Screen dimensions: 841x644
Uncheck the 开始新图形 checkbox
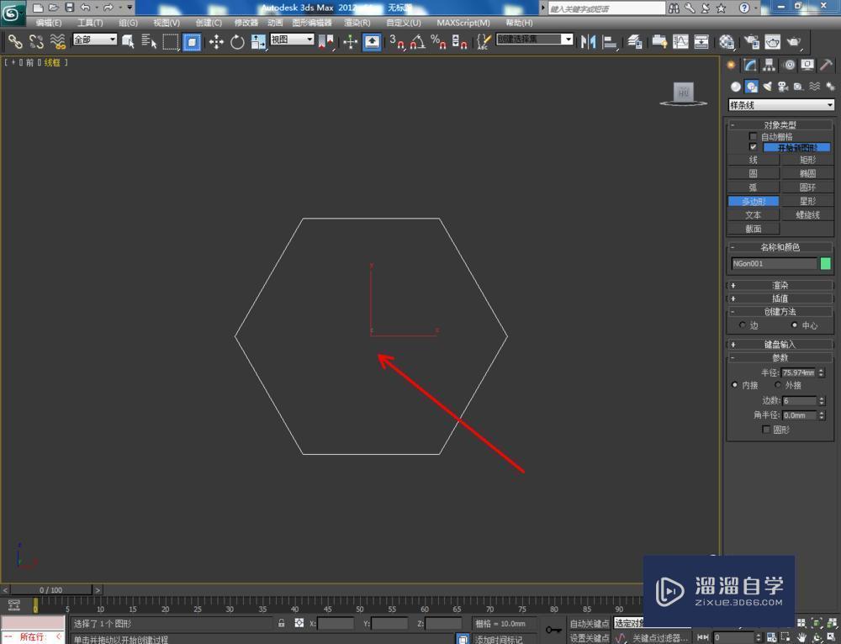pyautogui.click(x=754, y=147)
